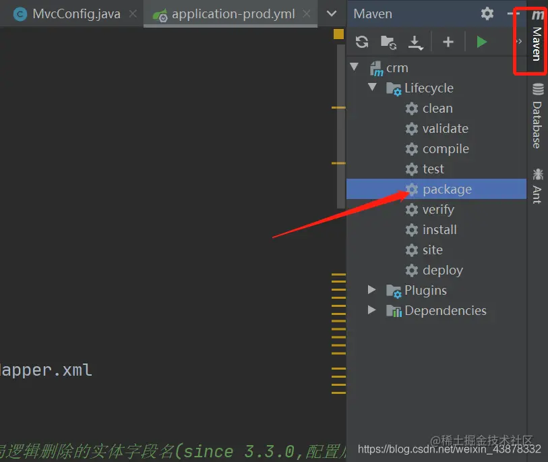
Task: Click generate sources and update folders icon
Action: (x=388, y=42)
